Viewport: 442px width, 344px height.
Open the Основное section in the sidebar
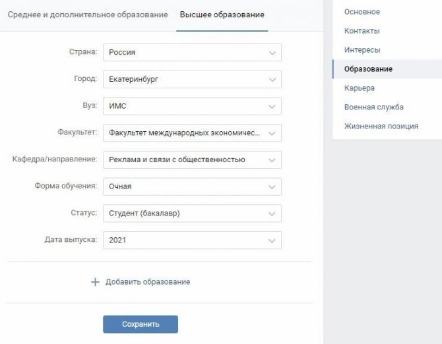[x=362, y=12]
